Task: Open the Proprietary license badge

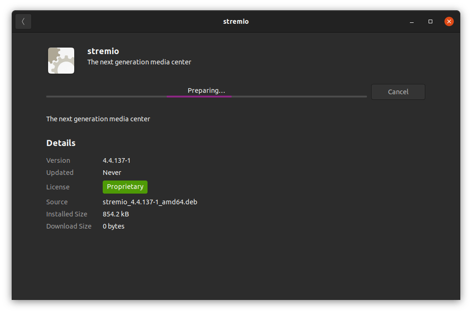Action: click(x=125, y=187)
